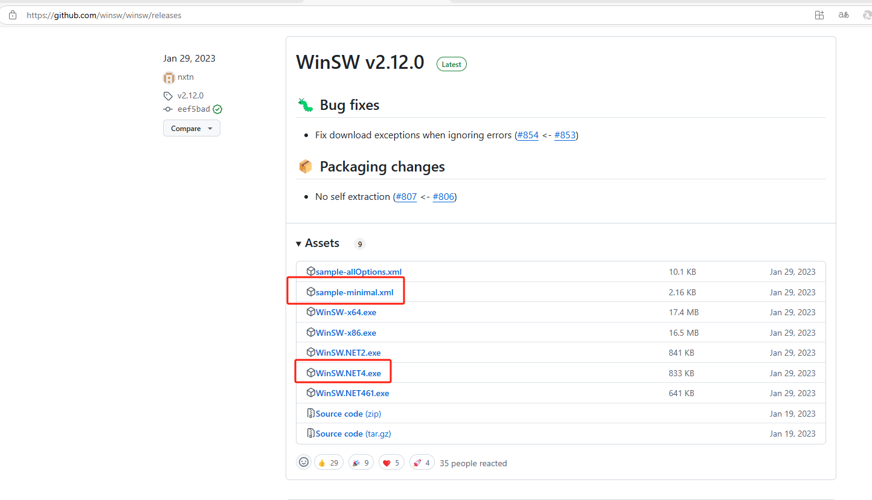The height and width of the screenshot is (500, 872).
Task: Click the Bug fixes heading
Action: (x=350, y=105)
